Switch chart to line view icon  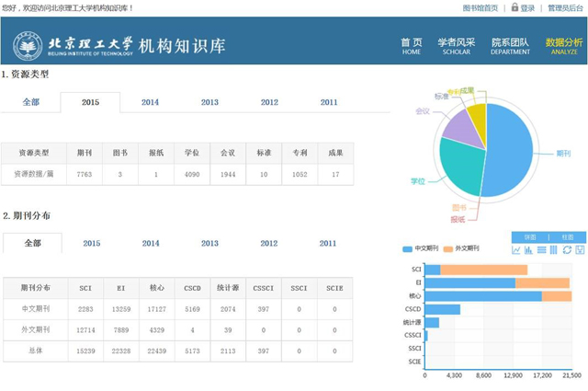coord(516,249)
